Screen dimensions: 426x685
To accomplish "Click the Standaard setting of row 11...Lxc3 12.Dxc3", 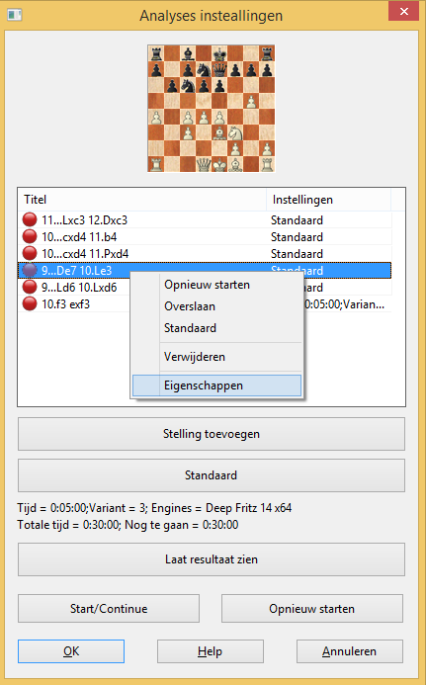I will click(297, 219).
